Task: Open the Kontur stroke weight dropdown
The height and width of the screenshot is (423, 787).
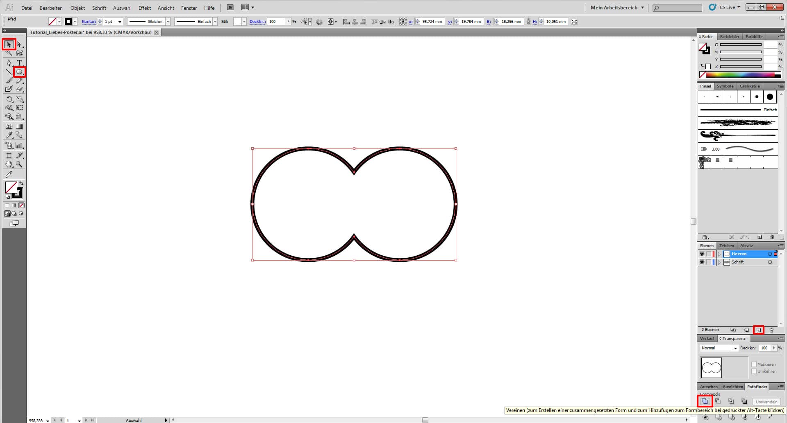Action: pyautogui.click(x=120, y=21)
